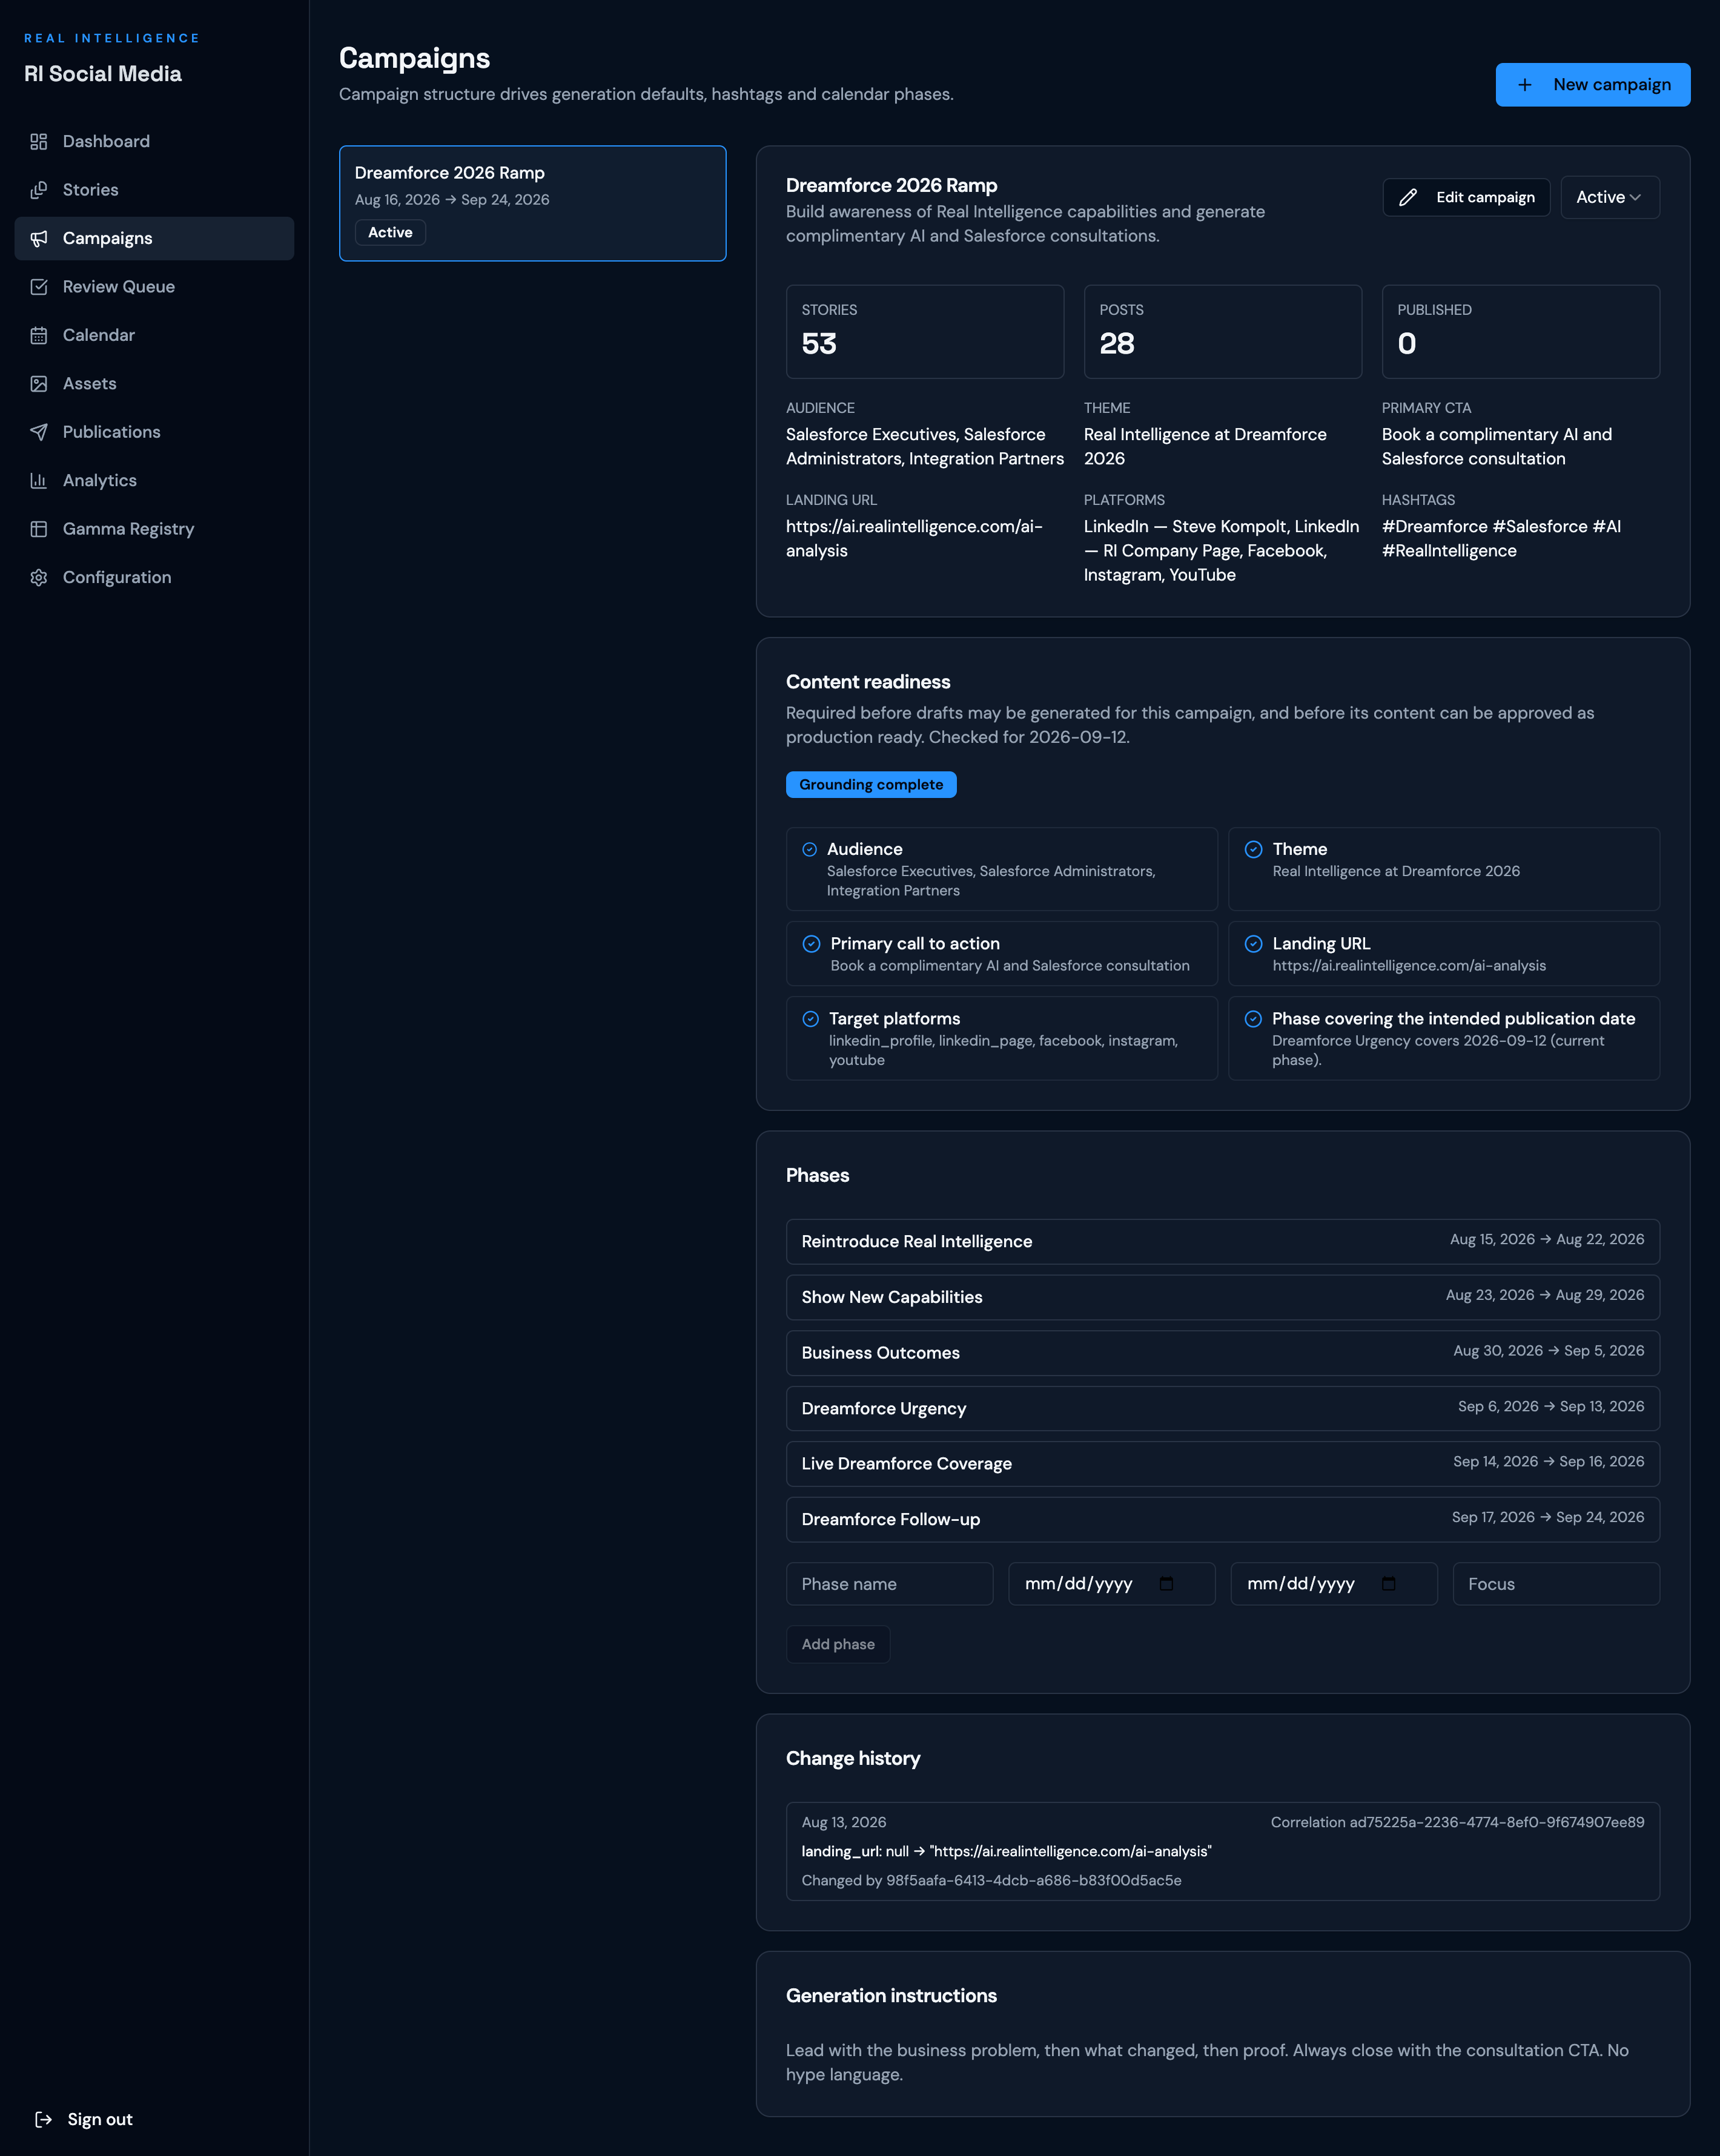Go to Stories in the sidebar

pyautogui.click(x=154, y=190)
